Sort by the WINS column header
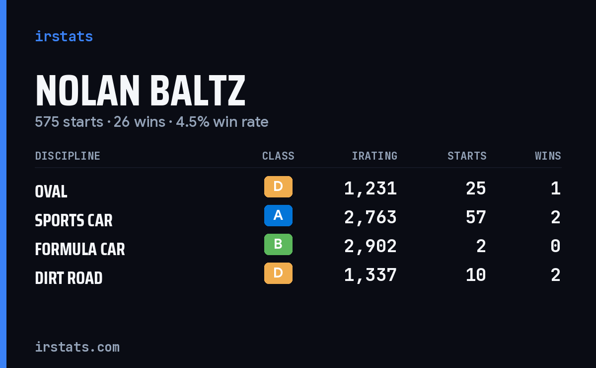This screenshot has height=368, width=596. click(548, 156)
